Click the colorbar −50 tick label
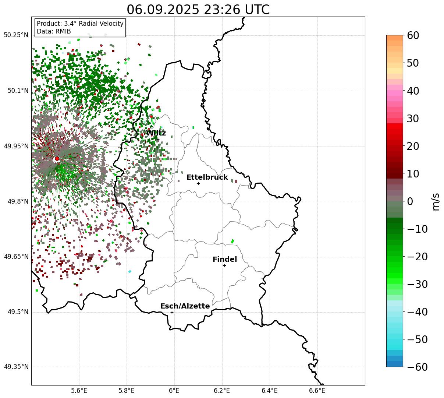Image resolution: width=444 pixels, height=398 pixels. pos(417,339)
